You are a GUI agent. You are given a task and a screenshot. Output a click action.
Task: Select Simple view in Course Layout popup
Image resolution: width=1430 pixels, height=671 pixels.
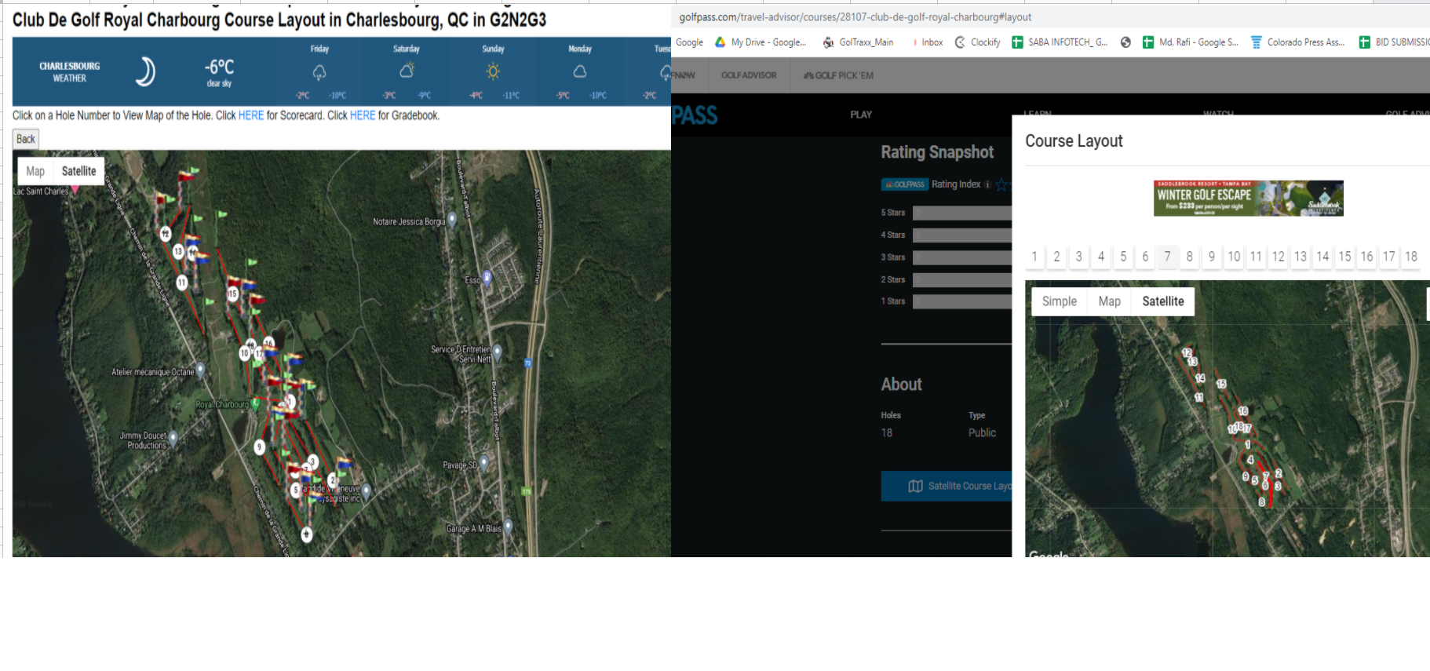coord(1060,301)
